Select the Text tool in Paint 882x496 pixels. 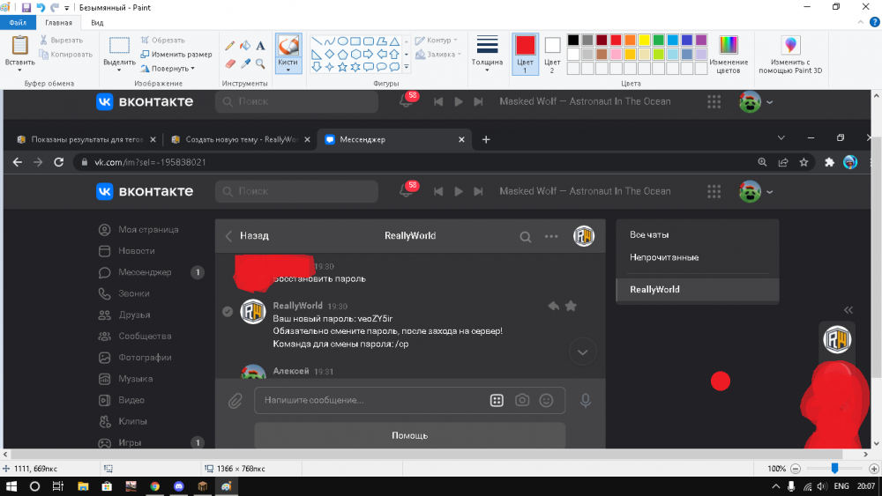pos(260,46)
